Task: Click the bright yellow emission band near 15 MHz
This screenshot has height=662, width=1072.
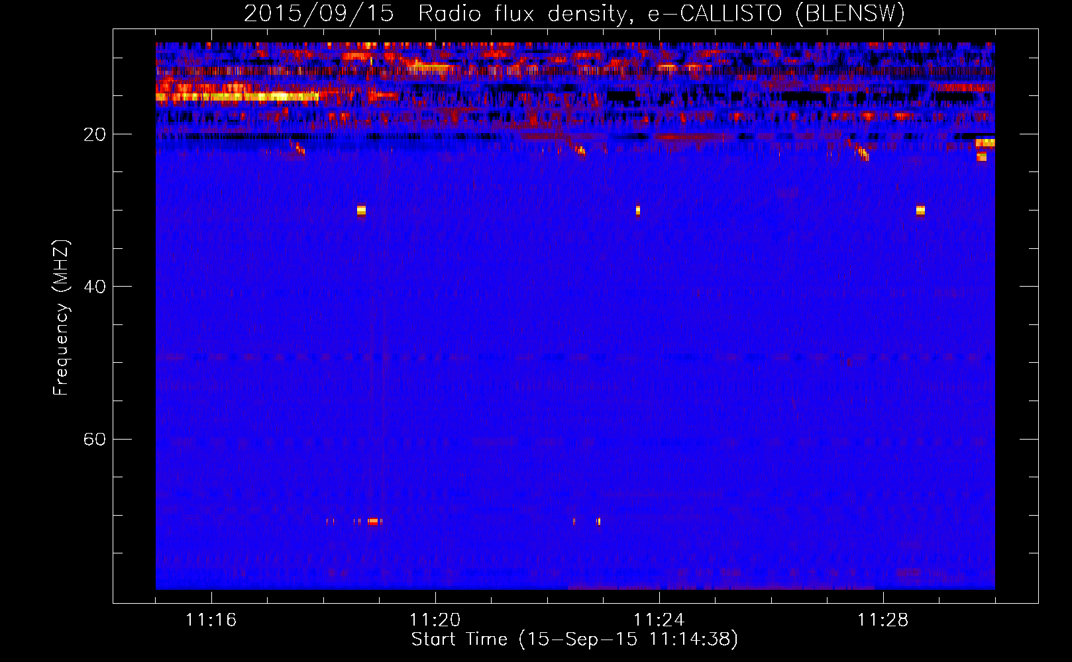Action: coord(237,97)
